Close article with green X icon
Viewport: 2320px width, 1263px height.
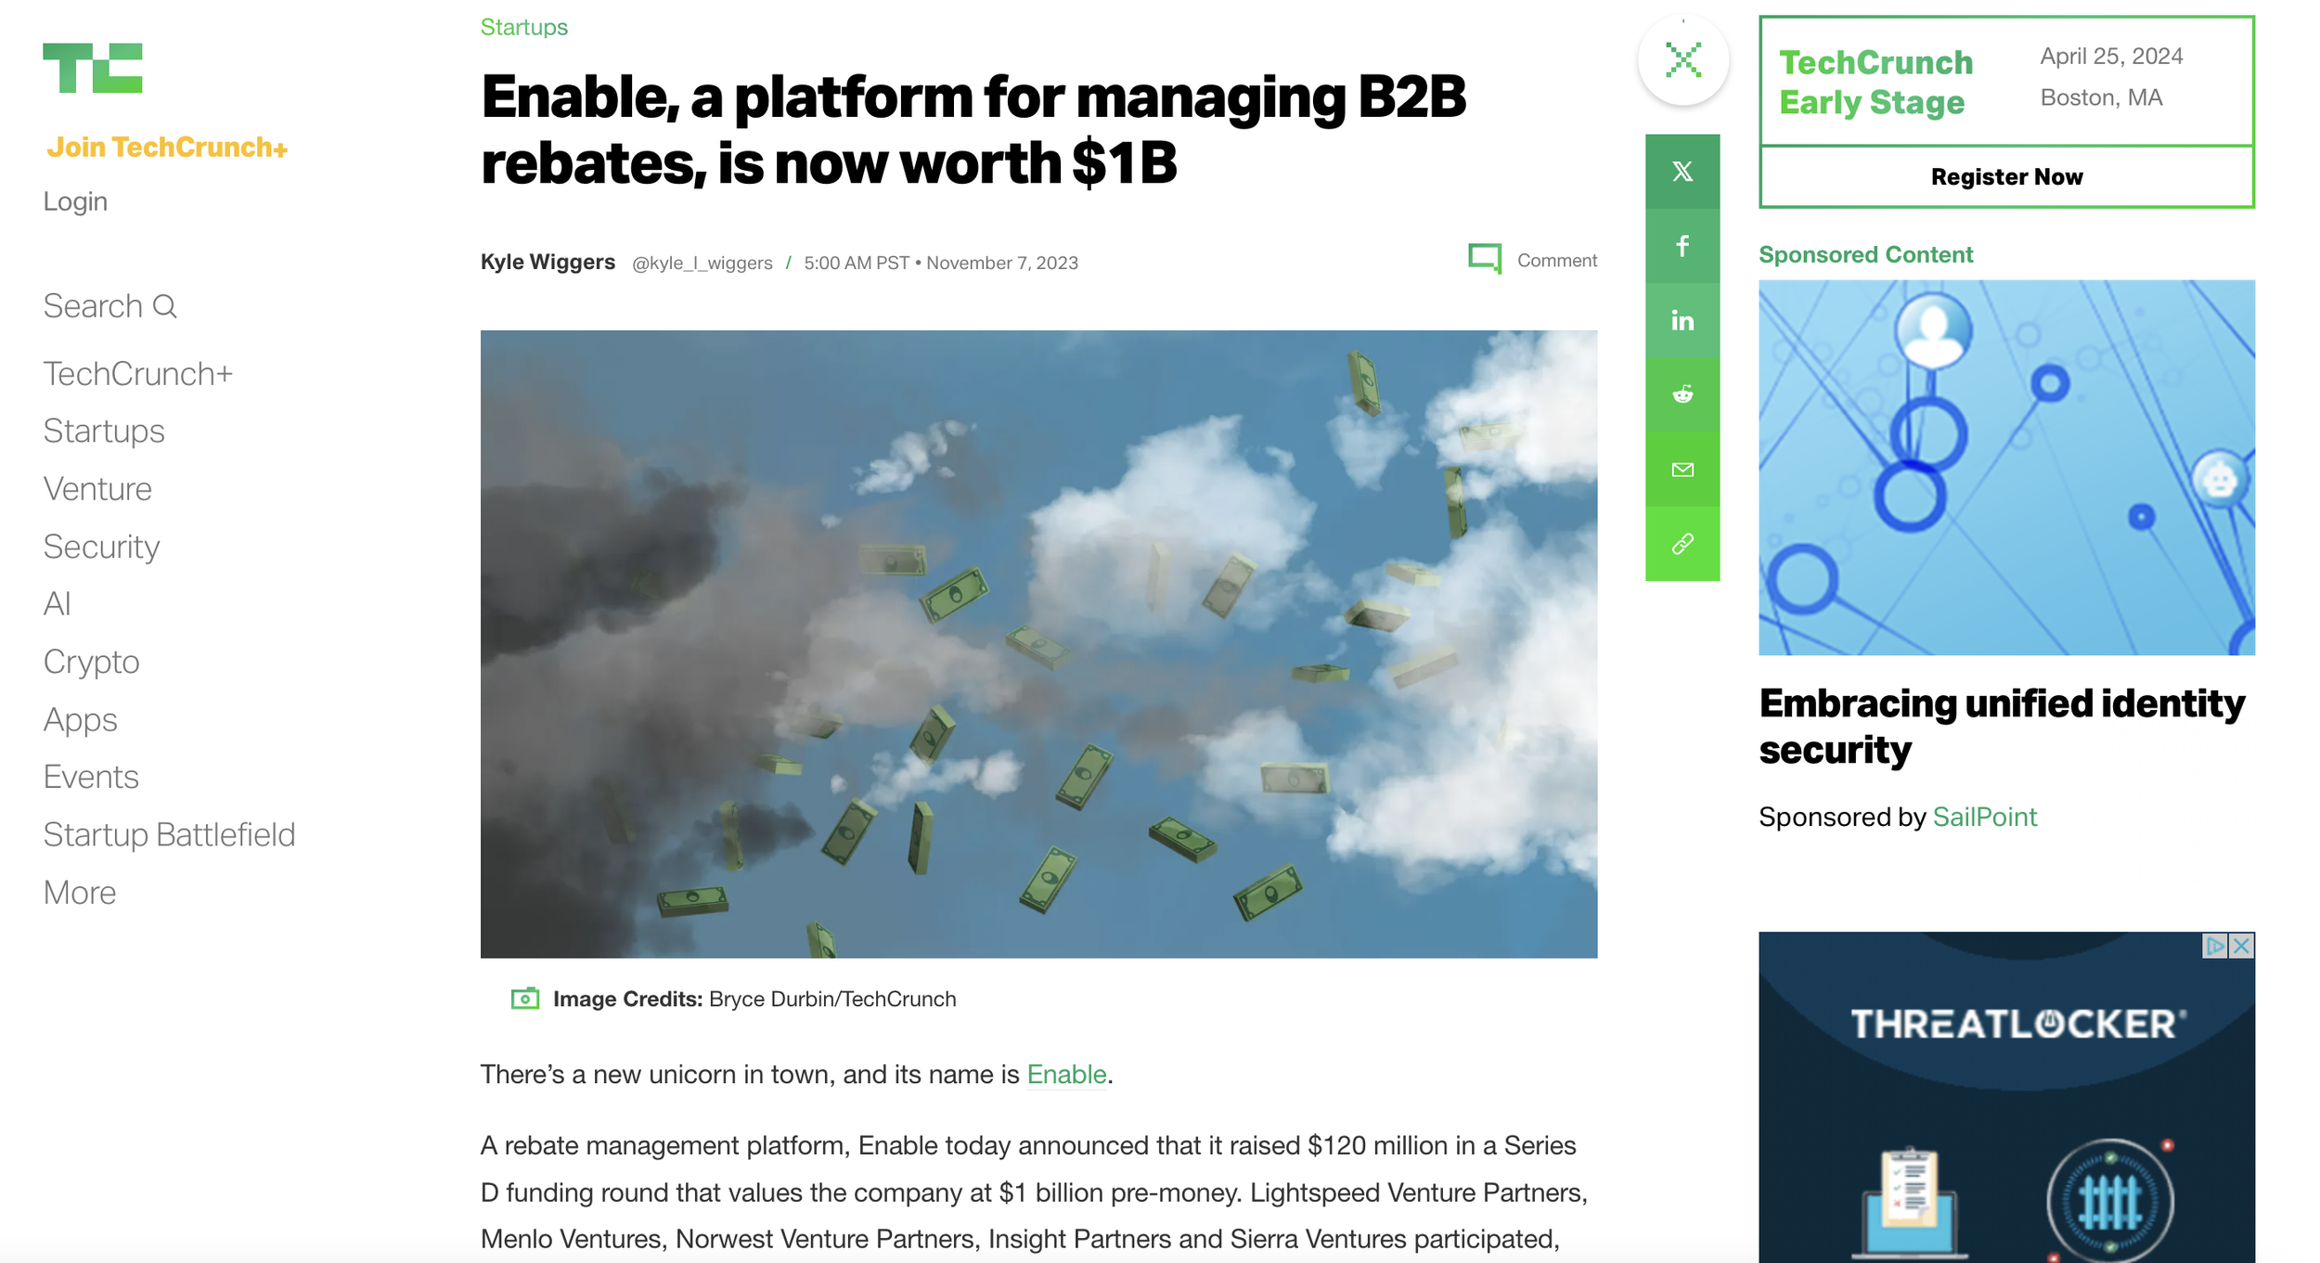point(1682,60)
